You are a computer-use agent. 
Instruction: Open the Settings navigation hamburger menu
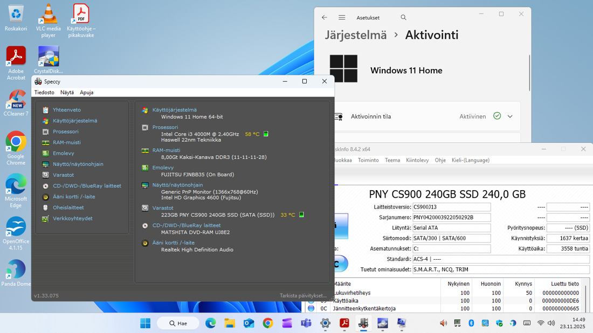(342, 18)
